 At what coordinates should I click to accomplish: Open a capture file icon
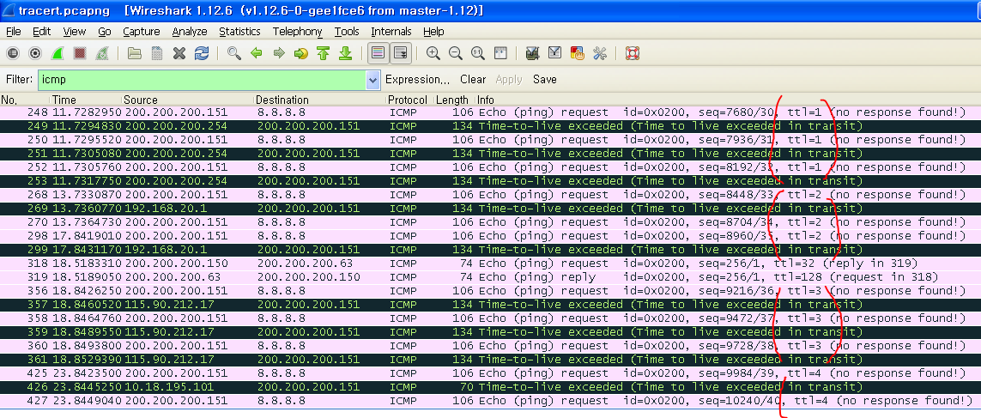click(134, 54)
